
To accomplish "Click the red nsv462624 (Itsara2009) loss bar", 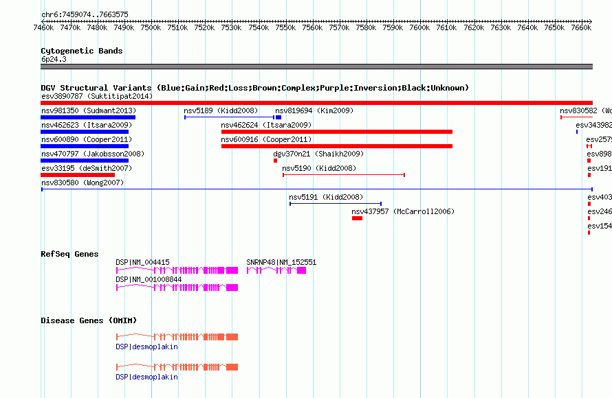I will tap(337, 132).
